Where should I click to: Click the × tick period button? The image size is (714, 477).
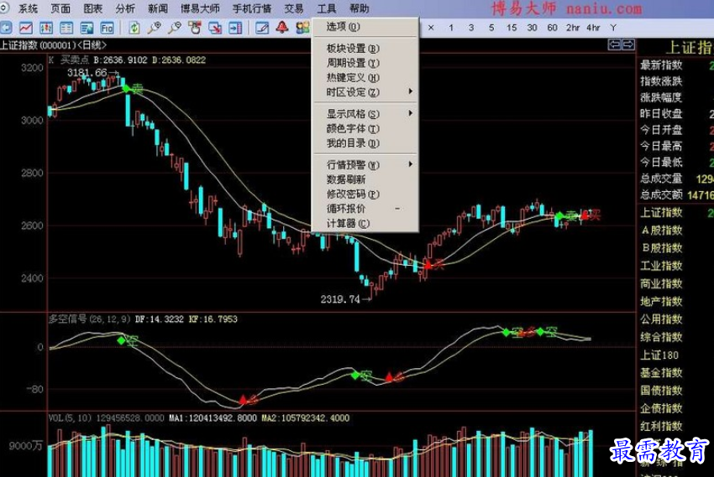(431, 28)
